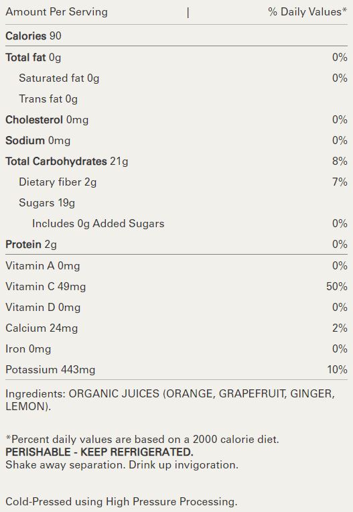Click the Calcium 24mg row
The height and width of the screenshot is (512, 353).
pos(176,328)
